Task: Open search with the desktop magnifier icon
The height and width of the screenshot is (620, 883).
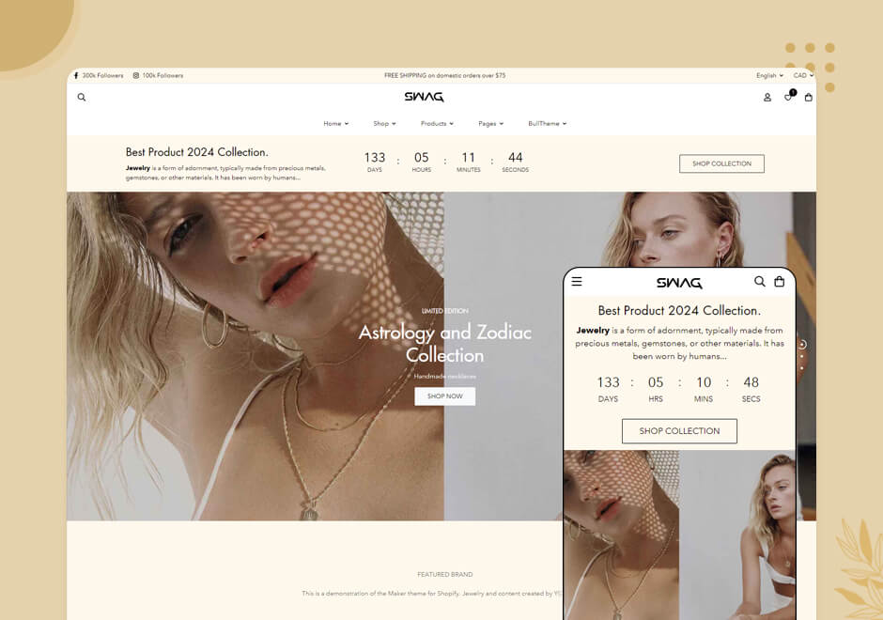Action: (x=82, y=98)
